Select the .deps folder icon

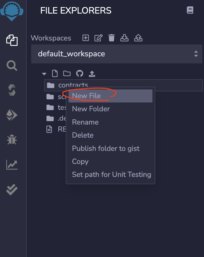50,118
